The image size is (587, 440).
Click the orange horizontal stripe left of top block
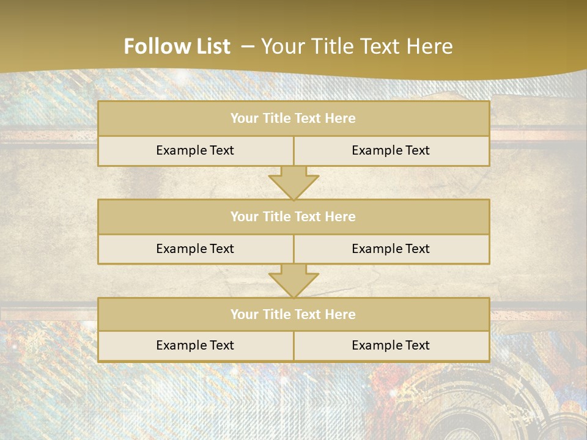pos(49,136)
